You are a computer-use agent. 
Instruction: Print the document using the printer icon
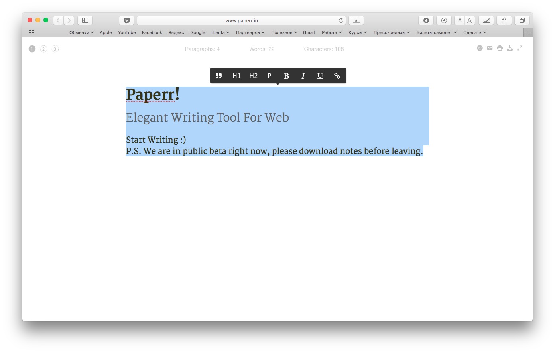[x=500, y=48]
